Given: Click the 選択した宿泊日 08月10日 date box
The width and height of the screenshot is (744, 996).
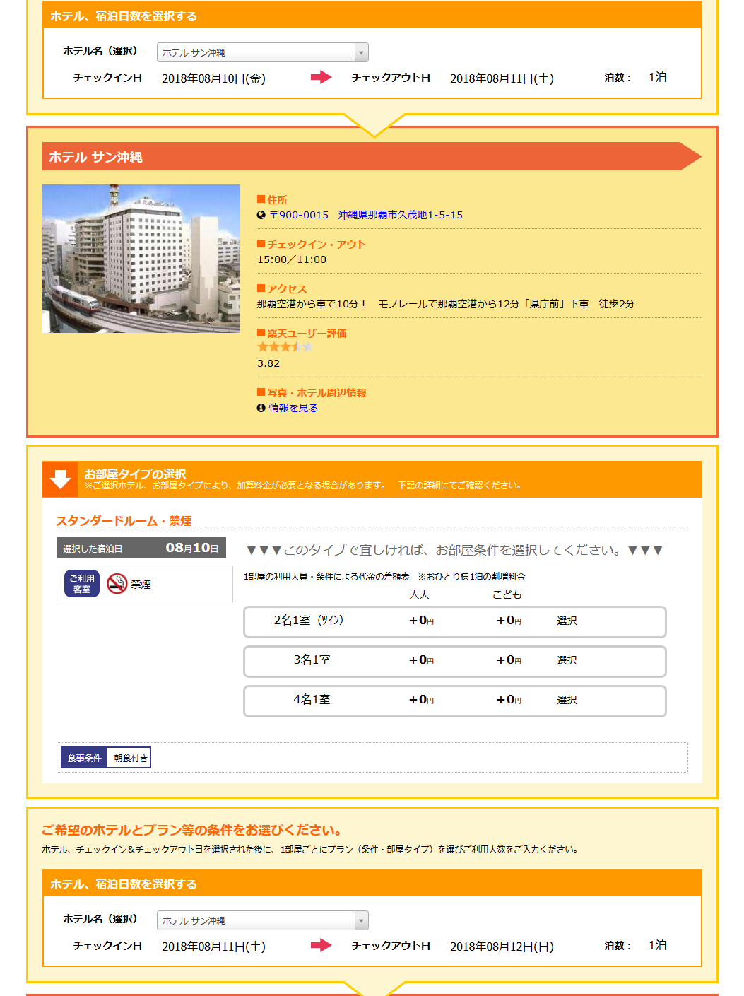Looking at the screenshot, I should 141,548.
